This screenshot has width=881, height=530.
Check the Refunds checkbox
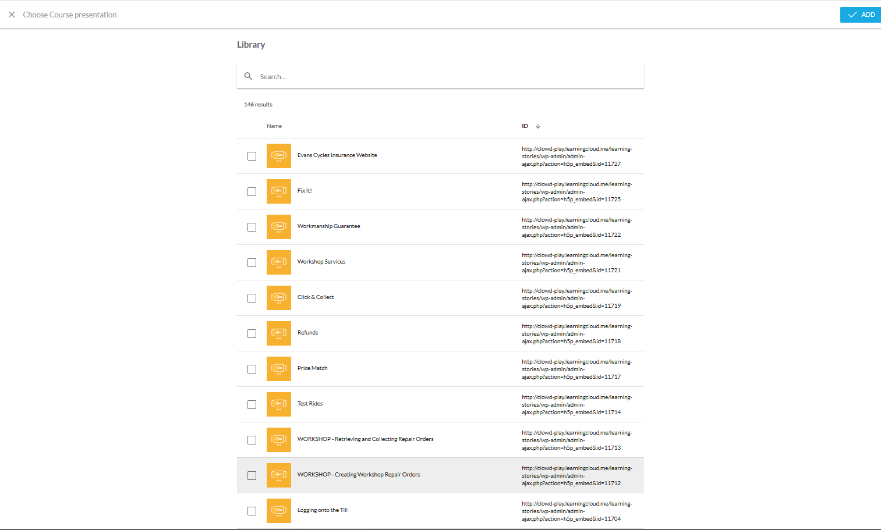[252, 333]
